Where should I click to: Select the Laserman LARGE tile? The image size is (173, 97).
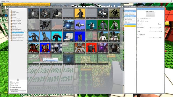(103, 25)
